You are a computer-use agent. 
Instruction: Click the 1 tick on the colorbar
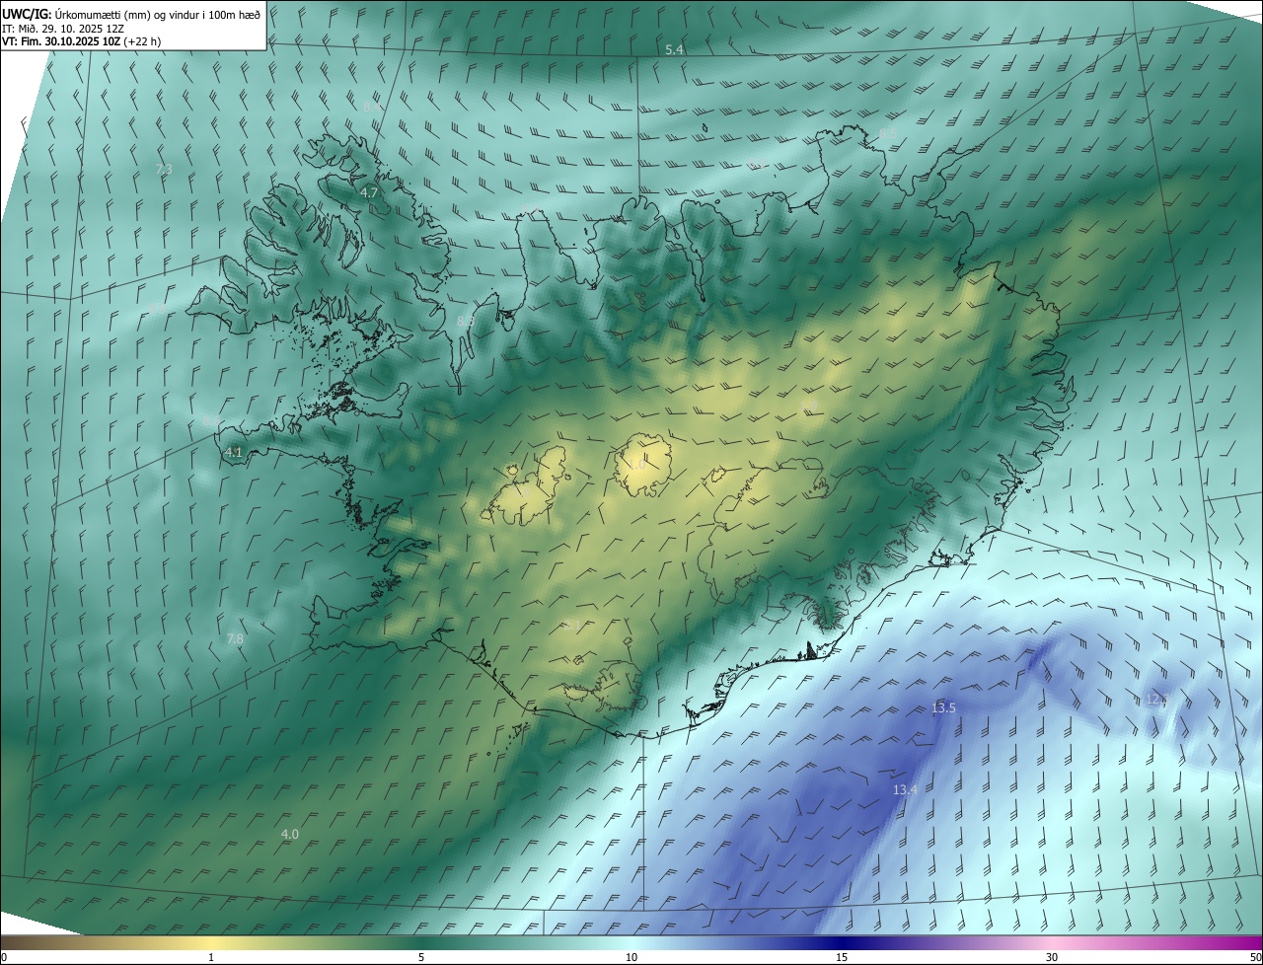pos(211,957)
